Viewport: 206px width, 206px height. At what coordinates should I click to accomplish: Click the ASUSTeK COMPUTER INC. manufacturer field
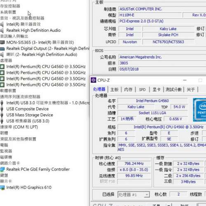[162, 9]
